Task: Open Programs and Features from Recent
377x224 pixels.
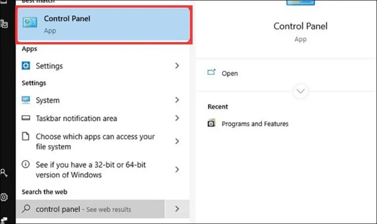Action: [255, 124]
